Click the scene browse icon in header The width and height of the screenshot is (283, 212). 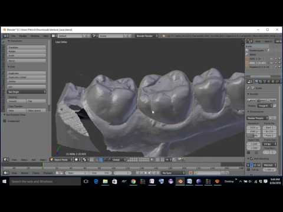(x=96, y=36)
